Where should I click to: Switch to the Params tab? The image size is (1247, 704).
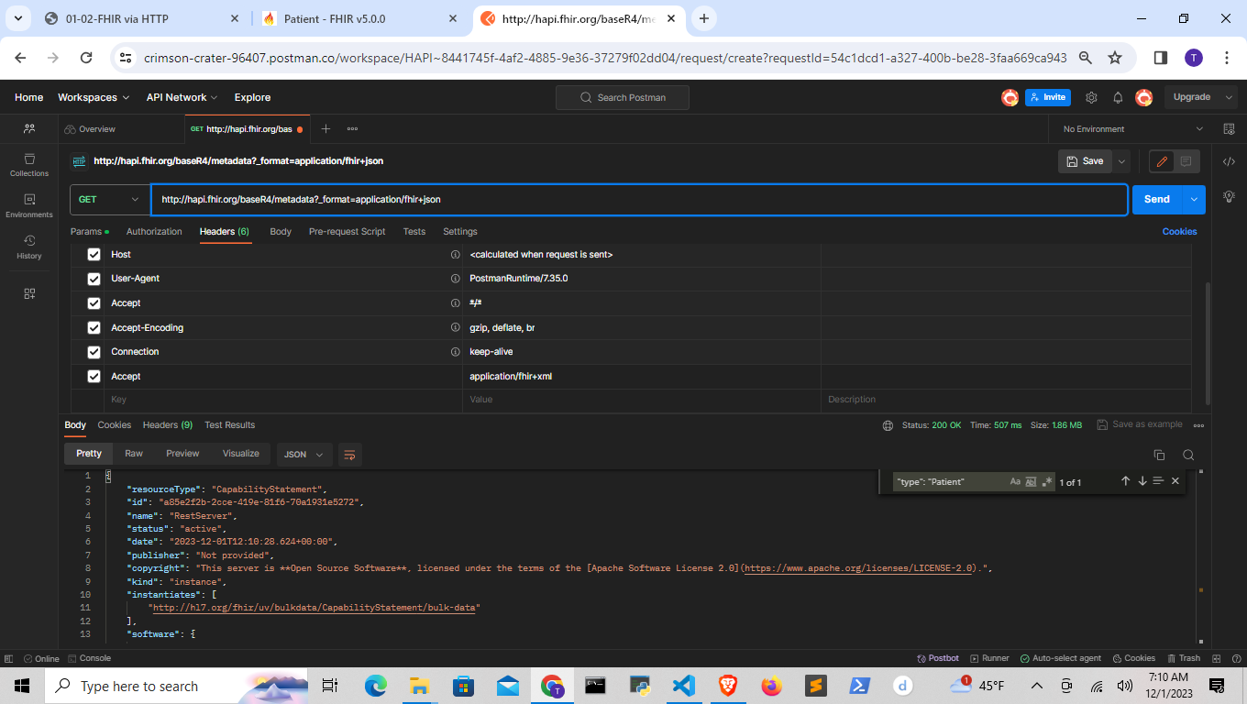89,232
